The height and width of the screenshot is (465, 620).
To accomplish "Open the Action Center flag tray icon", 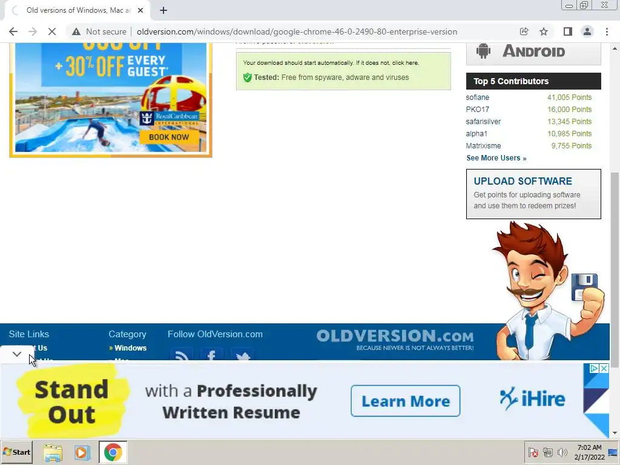I will [533, 452].
